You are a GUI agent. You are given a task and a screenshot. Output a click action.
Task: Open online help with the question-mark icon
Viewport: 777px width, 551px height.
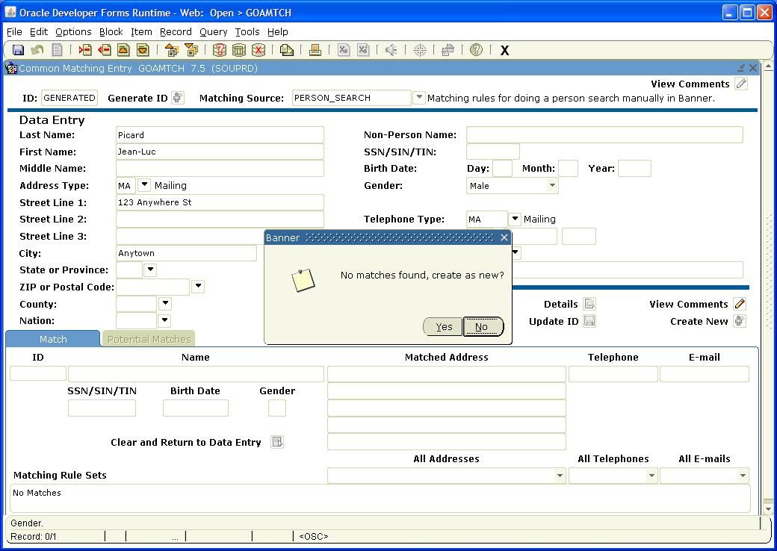476,50
